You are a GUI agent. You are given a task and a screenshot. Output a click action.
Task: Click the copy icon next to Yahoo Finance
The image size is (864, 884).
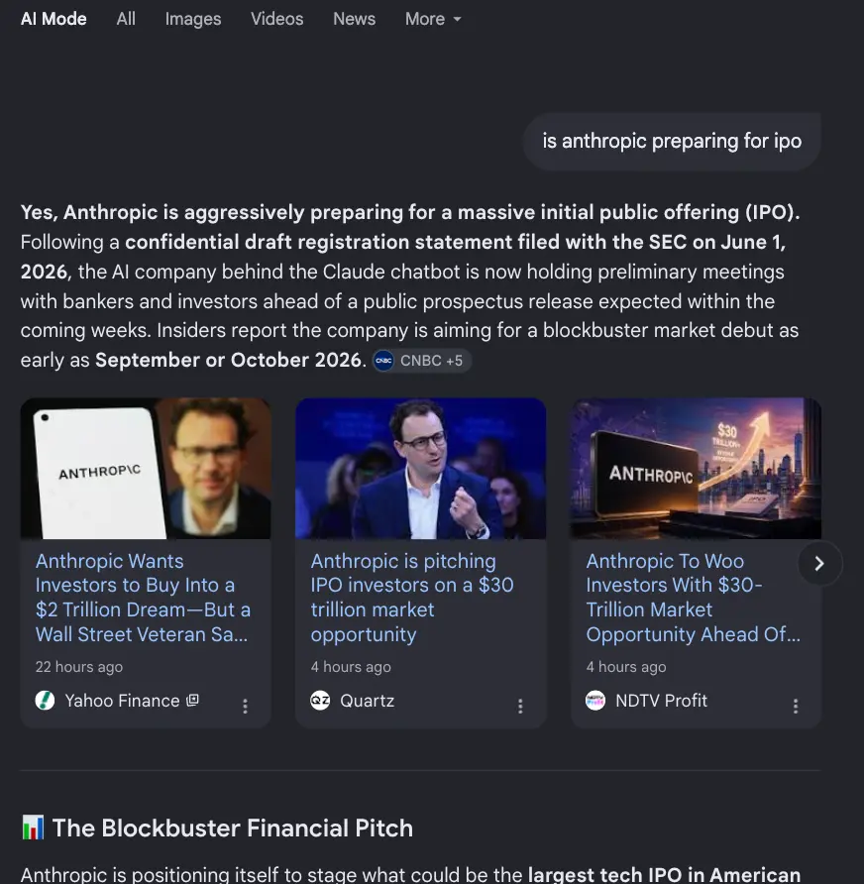(193, 701)
